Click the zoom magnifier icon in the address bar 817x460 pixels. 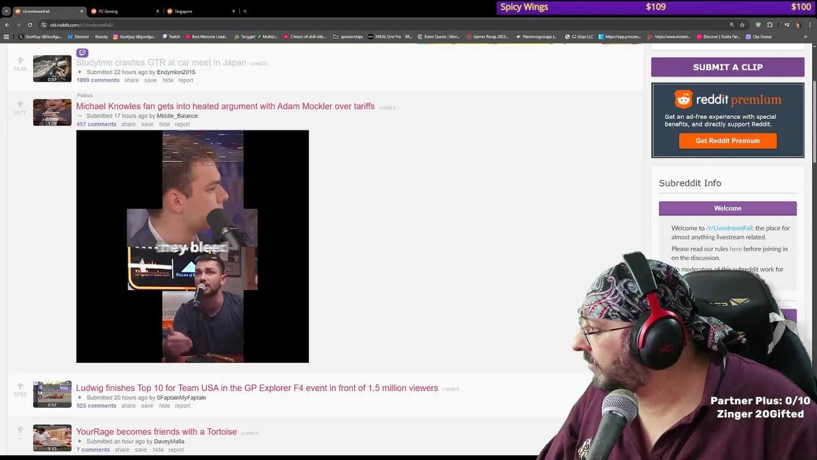click(731, 25)
